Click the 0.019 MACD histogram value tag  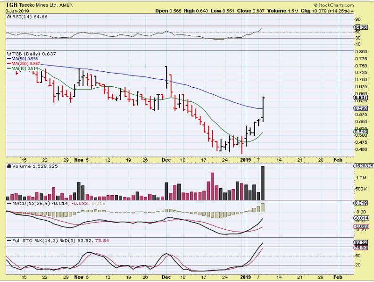pos(361,203)
